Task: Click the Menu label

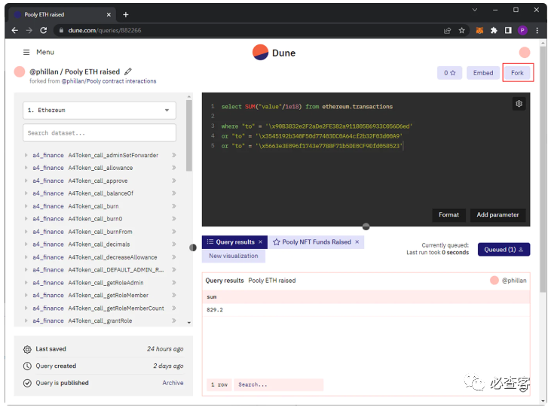Action: click(45, 53)
